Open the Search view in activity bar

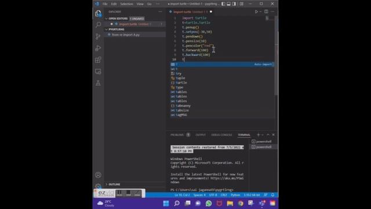coord(98,24)
